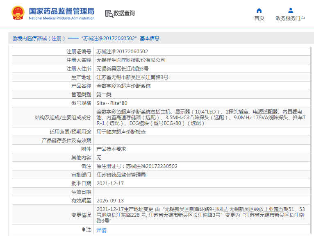Click the 有效期至 label
314x236 pixels.
coord(81,201)
